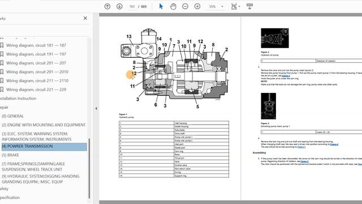362x204 pixels.
Task: Click the Figure 2 hydraulic pump thumbnail
Action: tap(275, 38)
